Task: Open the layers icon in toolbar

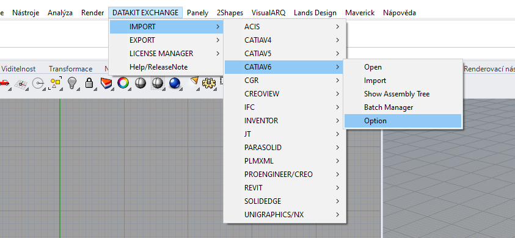Action: [x=106, y=83]
